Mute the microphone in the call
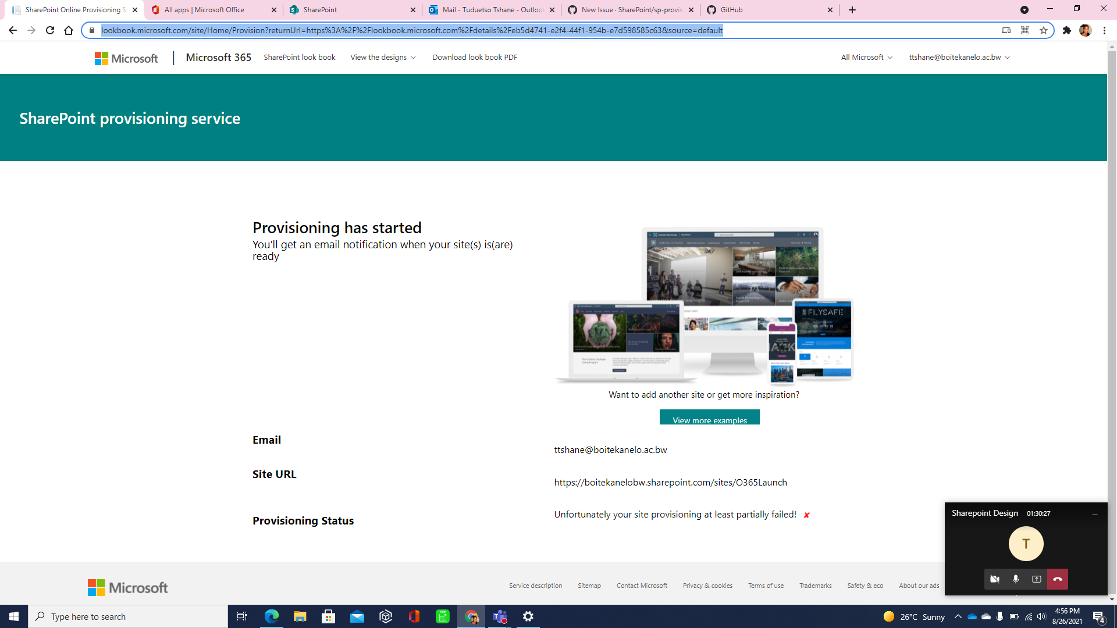The image size is (1117, 628). 1016,579
